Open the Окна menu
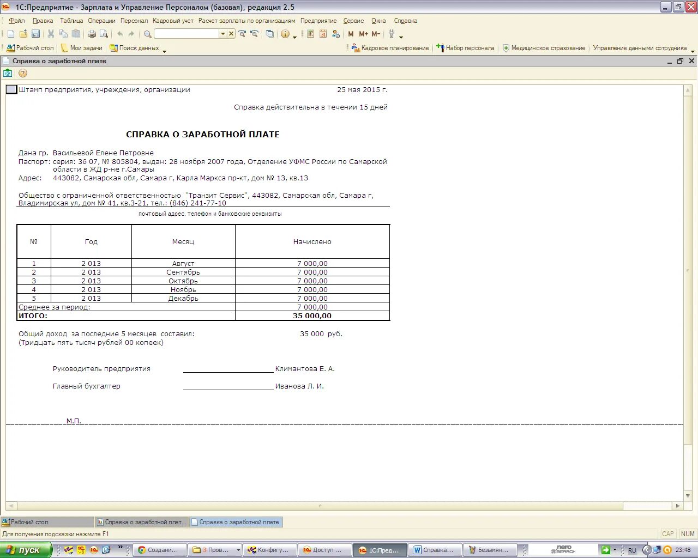 point(378,21)
